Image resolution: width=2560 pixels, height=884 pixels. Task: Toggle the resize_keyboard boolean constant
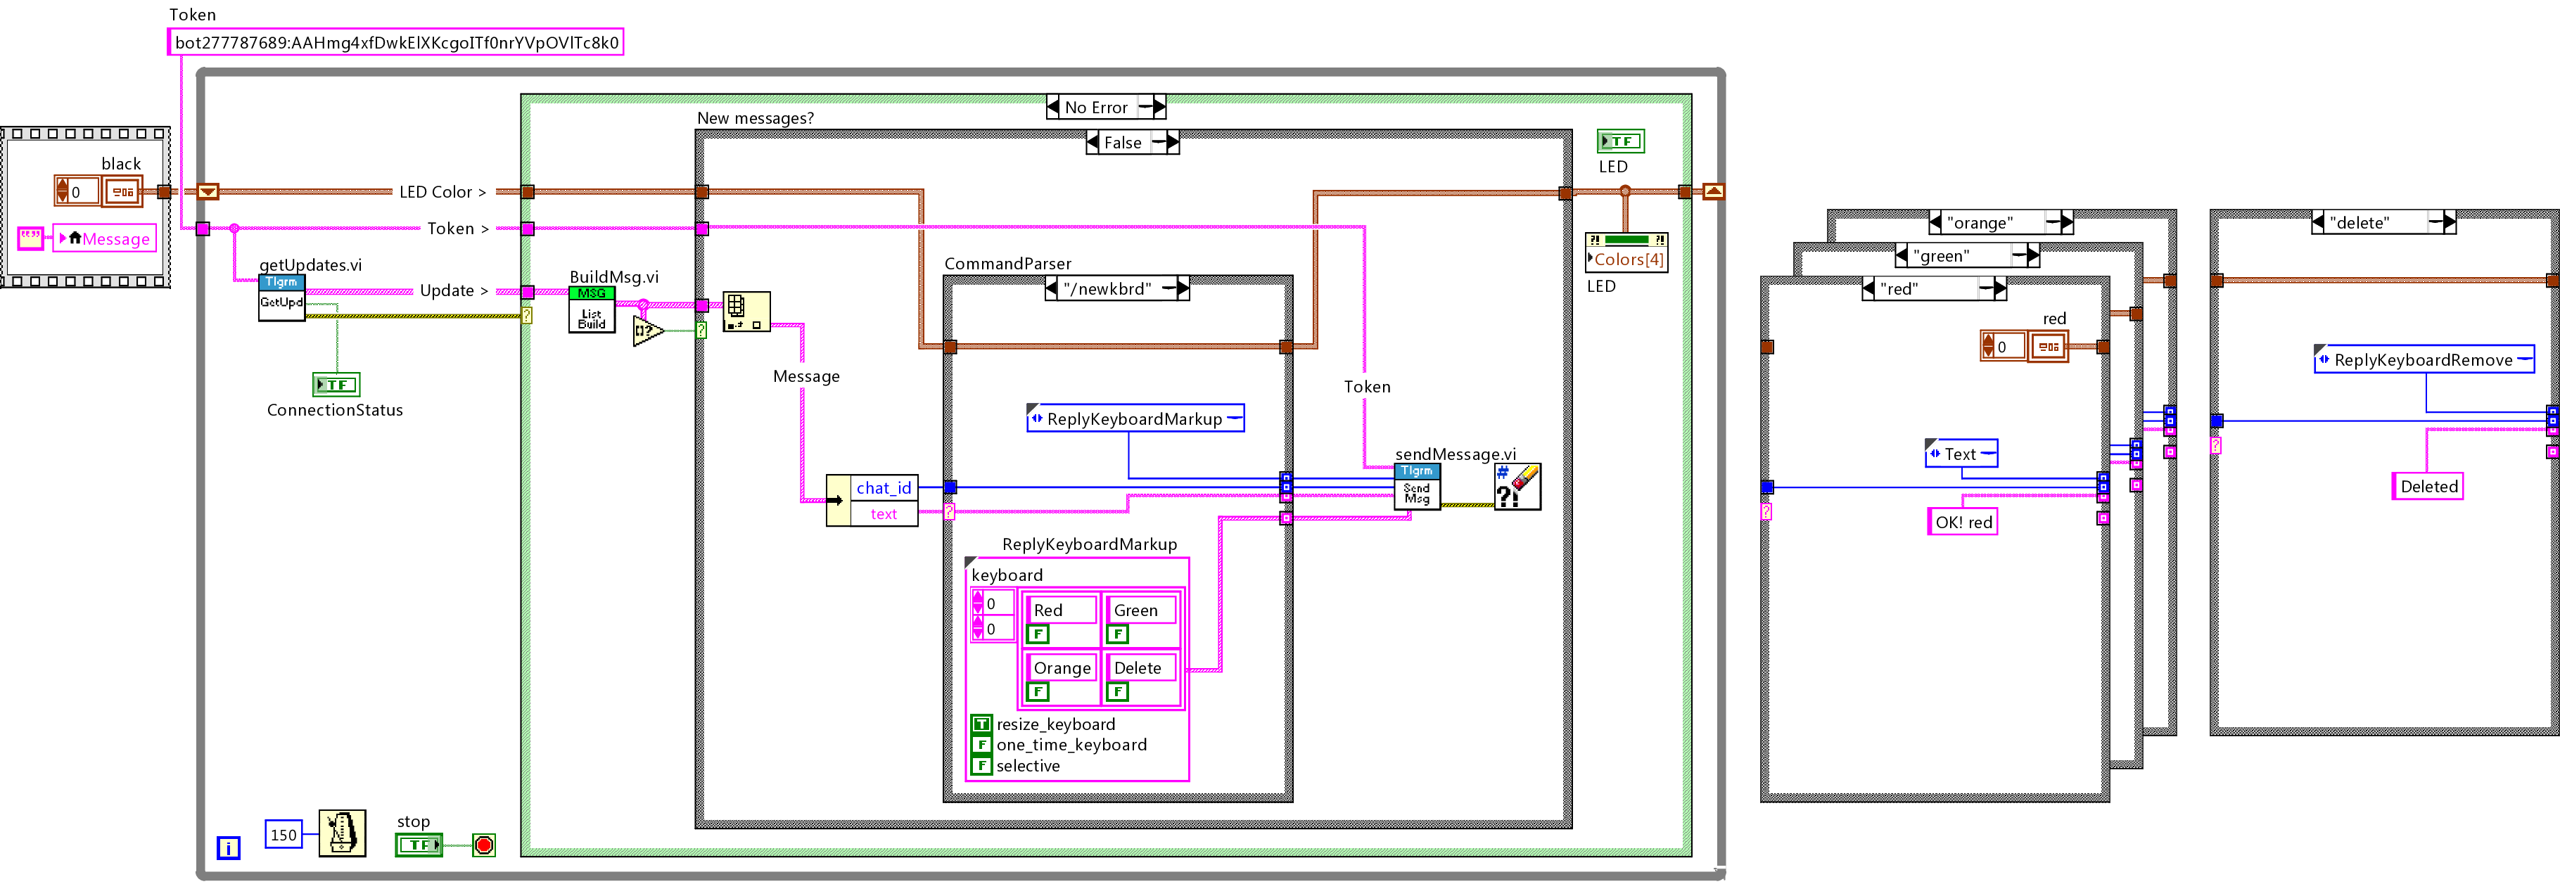[981, 724]
